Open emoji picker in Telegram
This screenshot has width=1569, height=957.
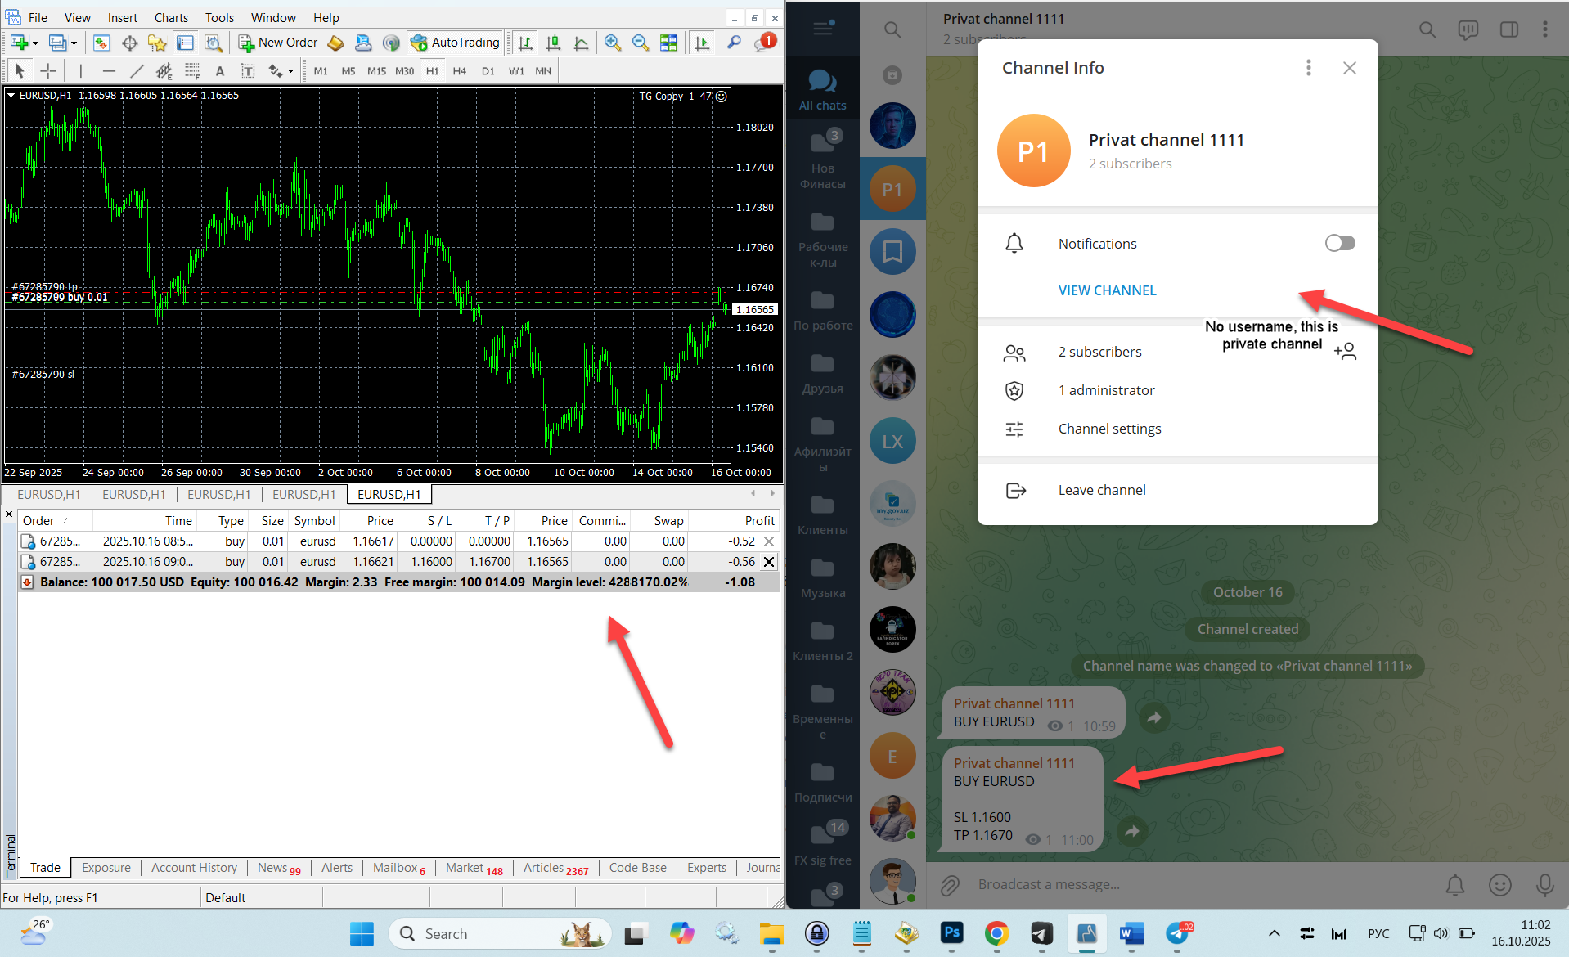click(x=1500, y=884)
